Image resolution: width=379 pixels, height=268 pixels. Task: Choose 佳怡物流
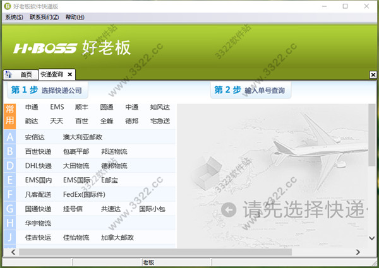(76, 238)
